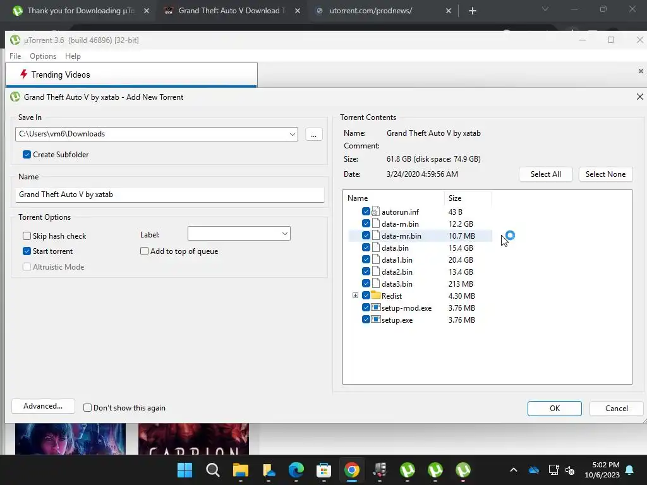
Task: Open a new Chrome tab with plus icon
Action: (473, 11)
